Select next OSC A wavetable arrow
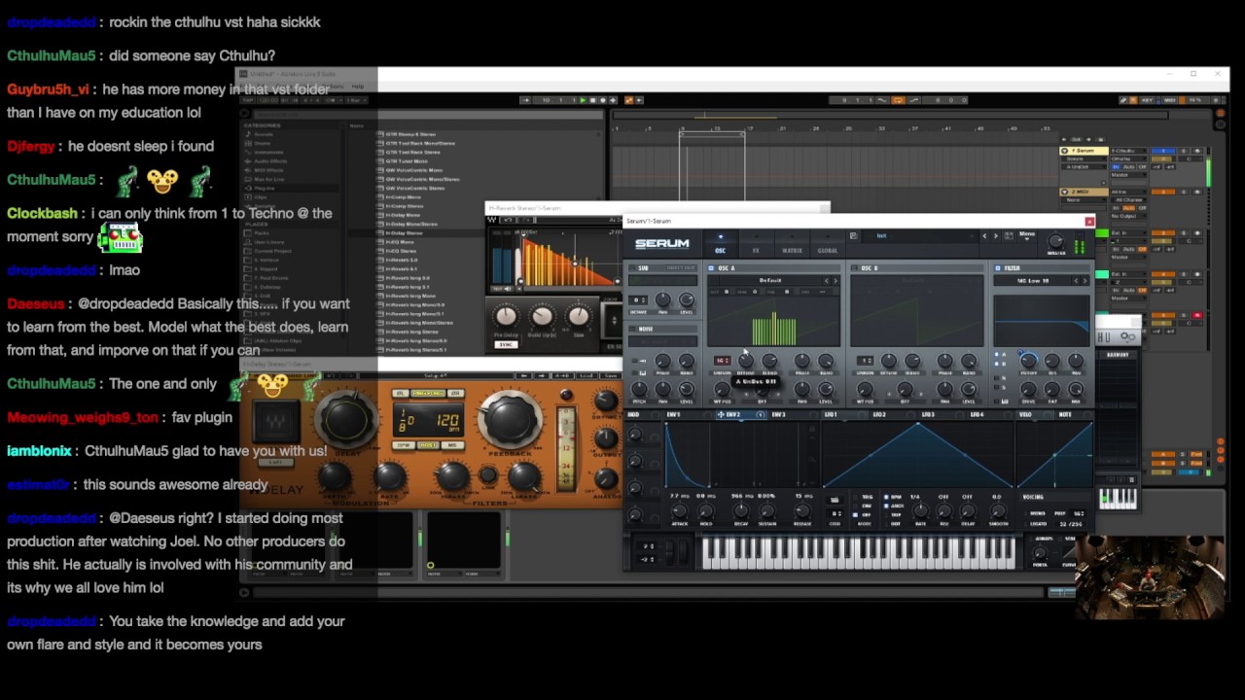 (836, 280)
